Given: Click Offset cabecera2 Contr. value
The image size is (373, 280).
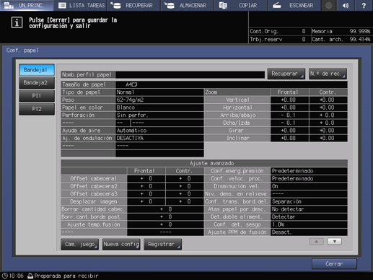Looking at the screenshot, I should click(185, 186).
